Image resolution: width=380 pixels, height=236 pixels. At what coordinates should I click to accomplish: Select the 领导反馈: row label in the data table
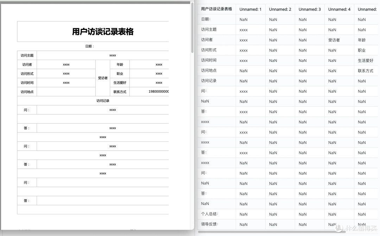(x=210, y=224)
